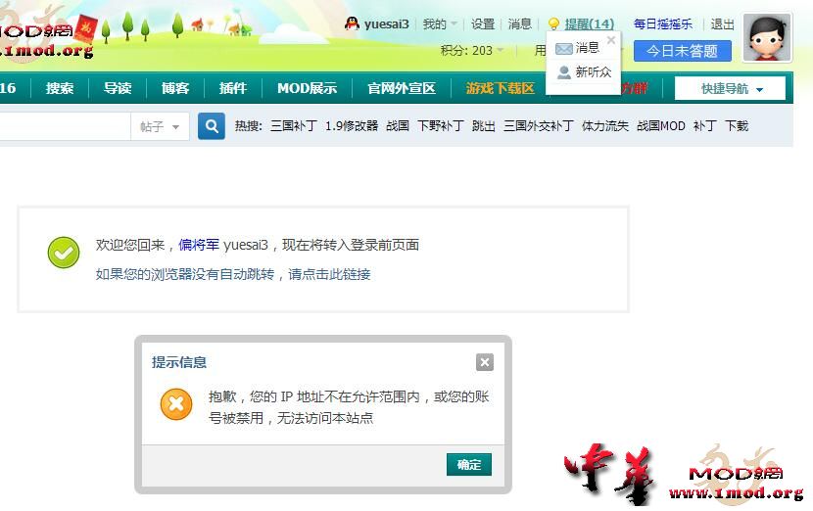Click the 退出 logout link
This screenshot has height=511, width=813.
click(722, 23)
